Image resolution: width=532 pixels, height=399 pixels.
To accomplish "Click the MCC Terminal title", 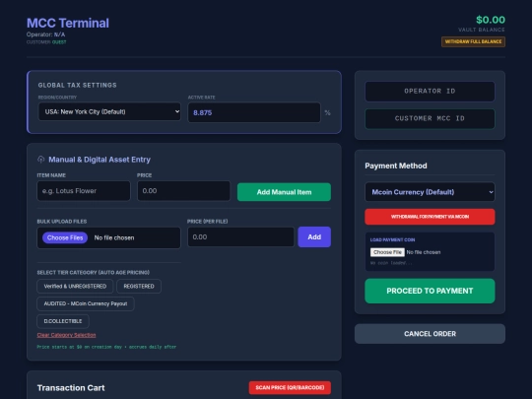I will click(x=68, y=23).
